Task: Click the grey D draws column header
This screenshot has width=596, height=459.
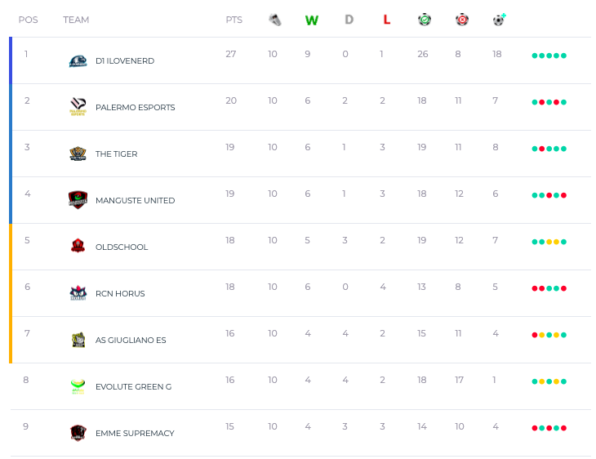Action: click(349, 20)
